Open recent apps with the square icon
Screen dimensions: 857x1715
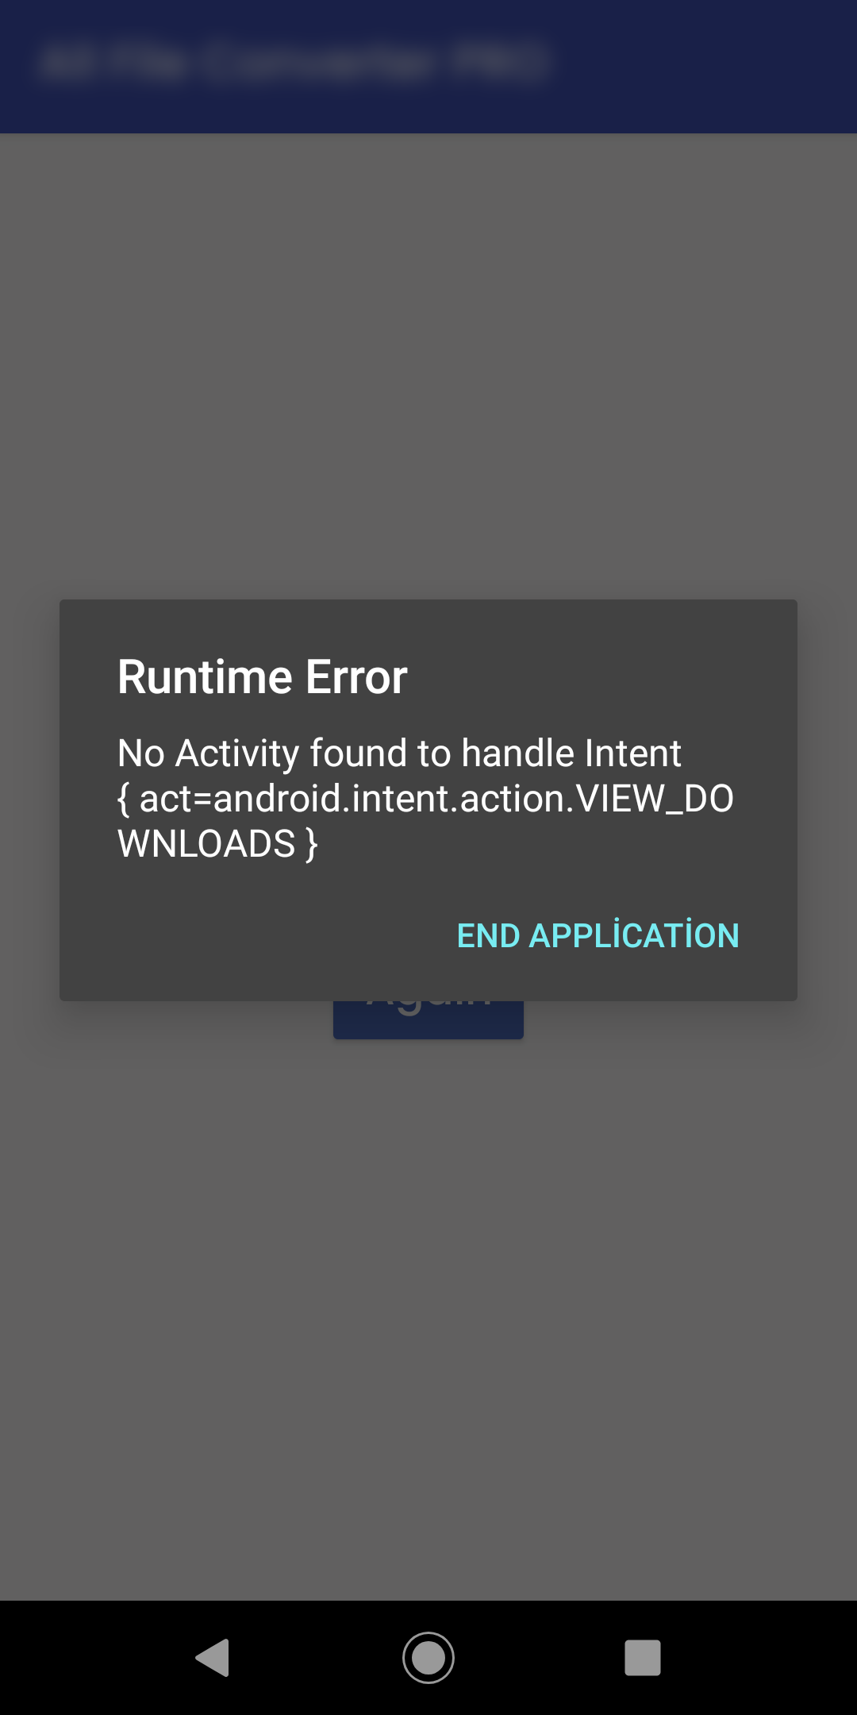(x=643, y=1658)
